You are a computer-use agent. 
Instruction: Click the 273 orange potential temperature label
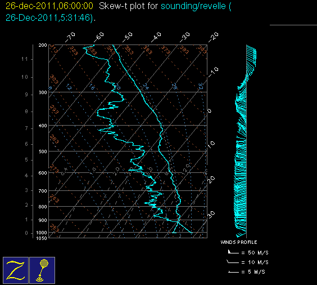click(x=54, y=169)
